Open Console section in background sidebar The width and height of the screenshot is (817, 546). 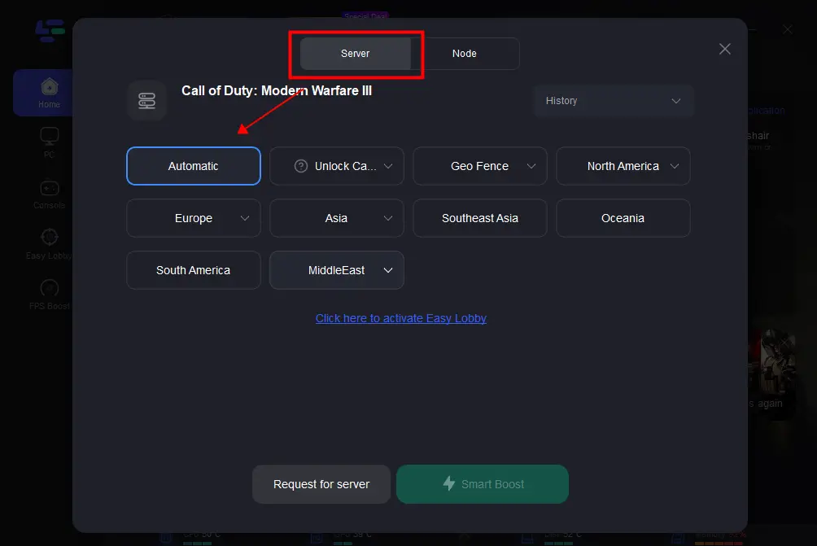[x=49, y=194]
